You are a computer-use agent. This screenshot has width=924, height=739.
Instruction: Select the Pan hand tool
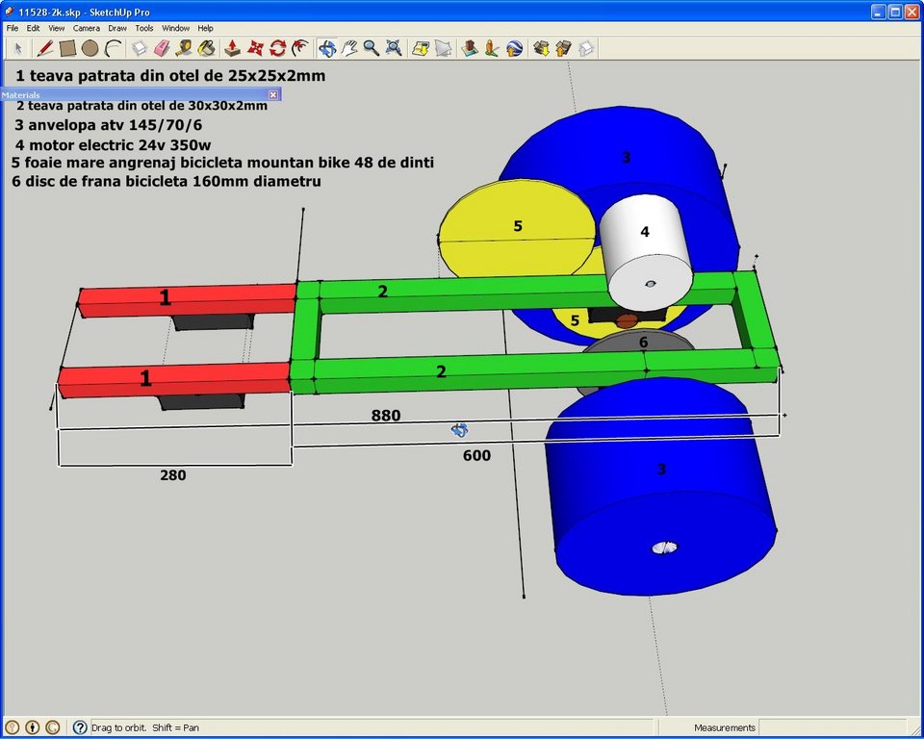pos(349,48)
